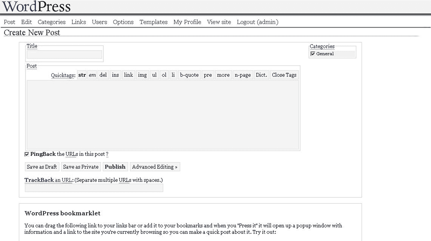Uncheck the General category checkbox
431x241 pixels.
pos(313,54)
